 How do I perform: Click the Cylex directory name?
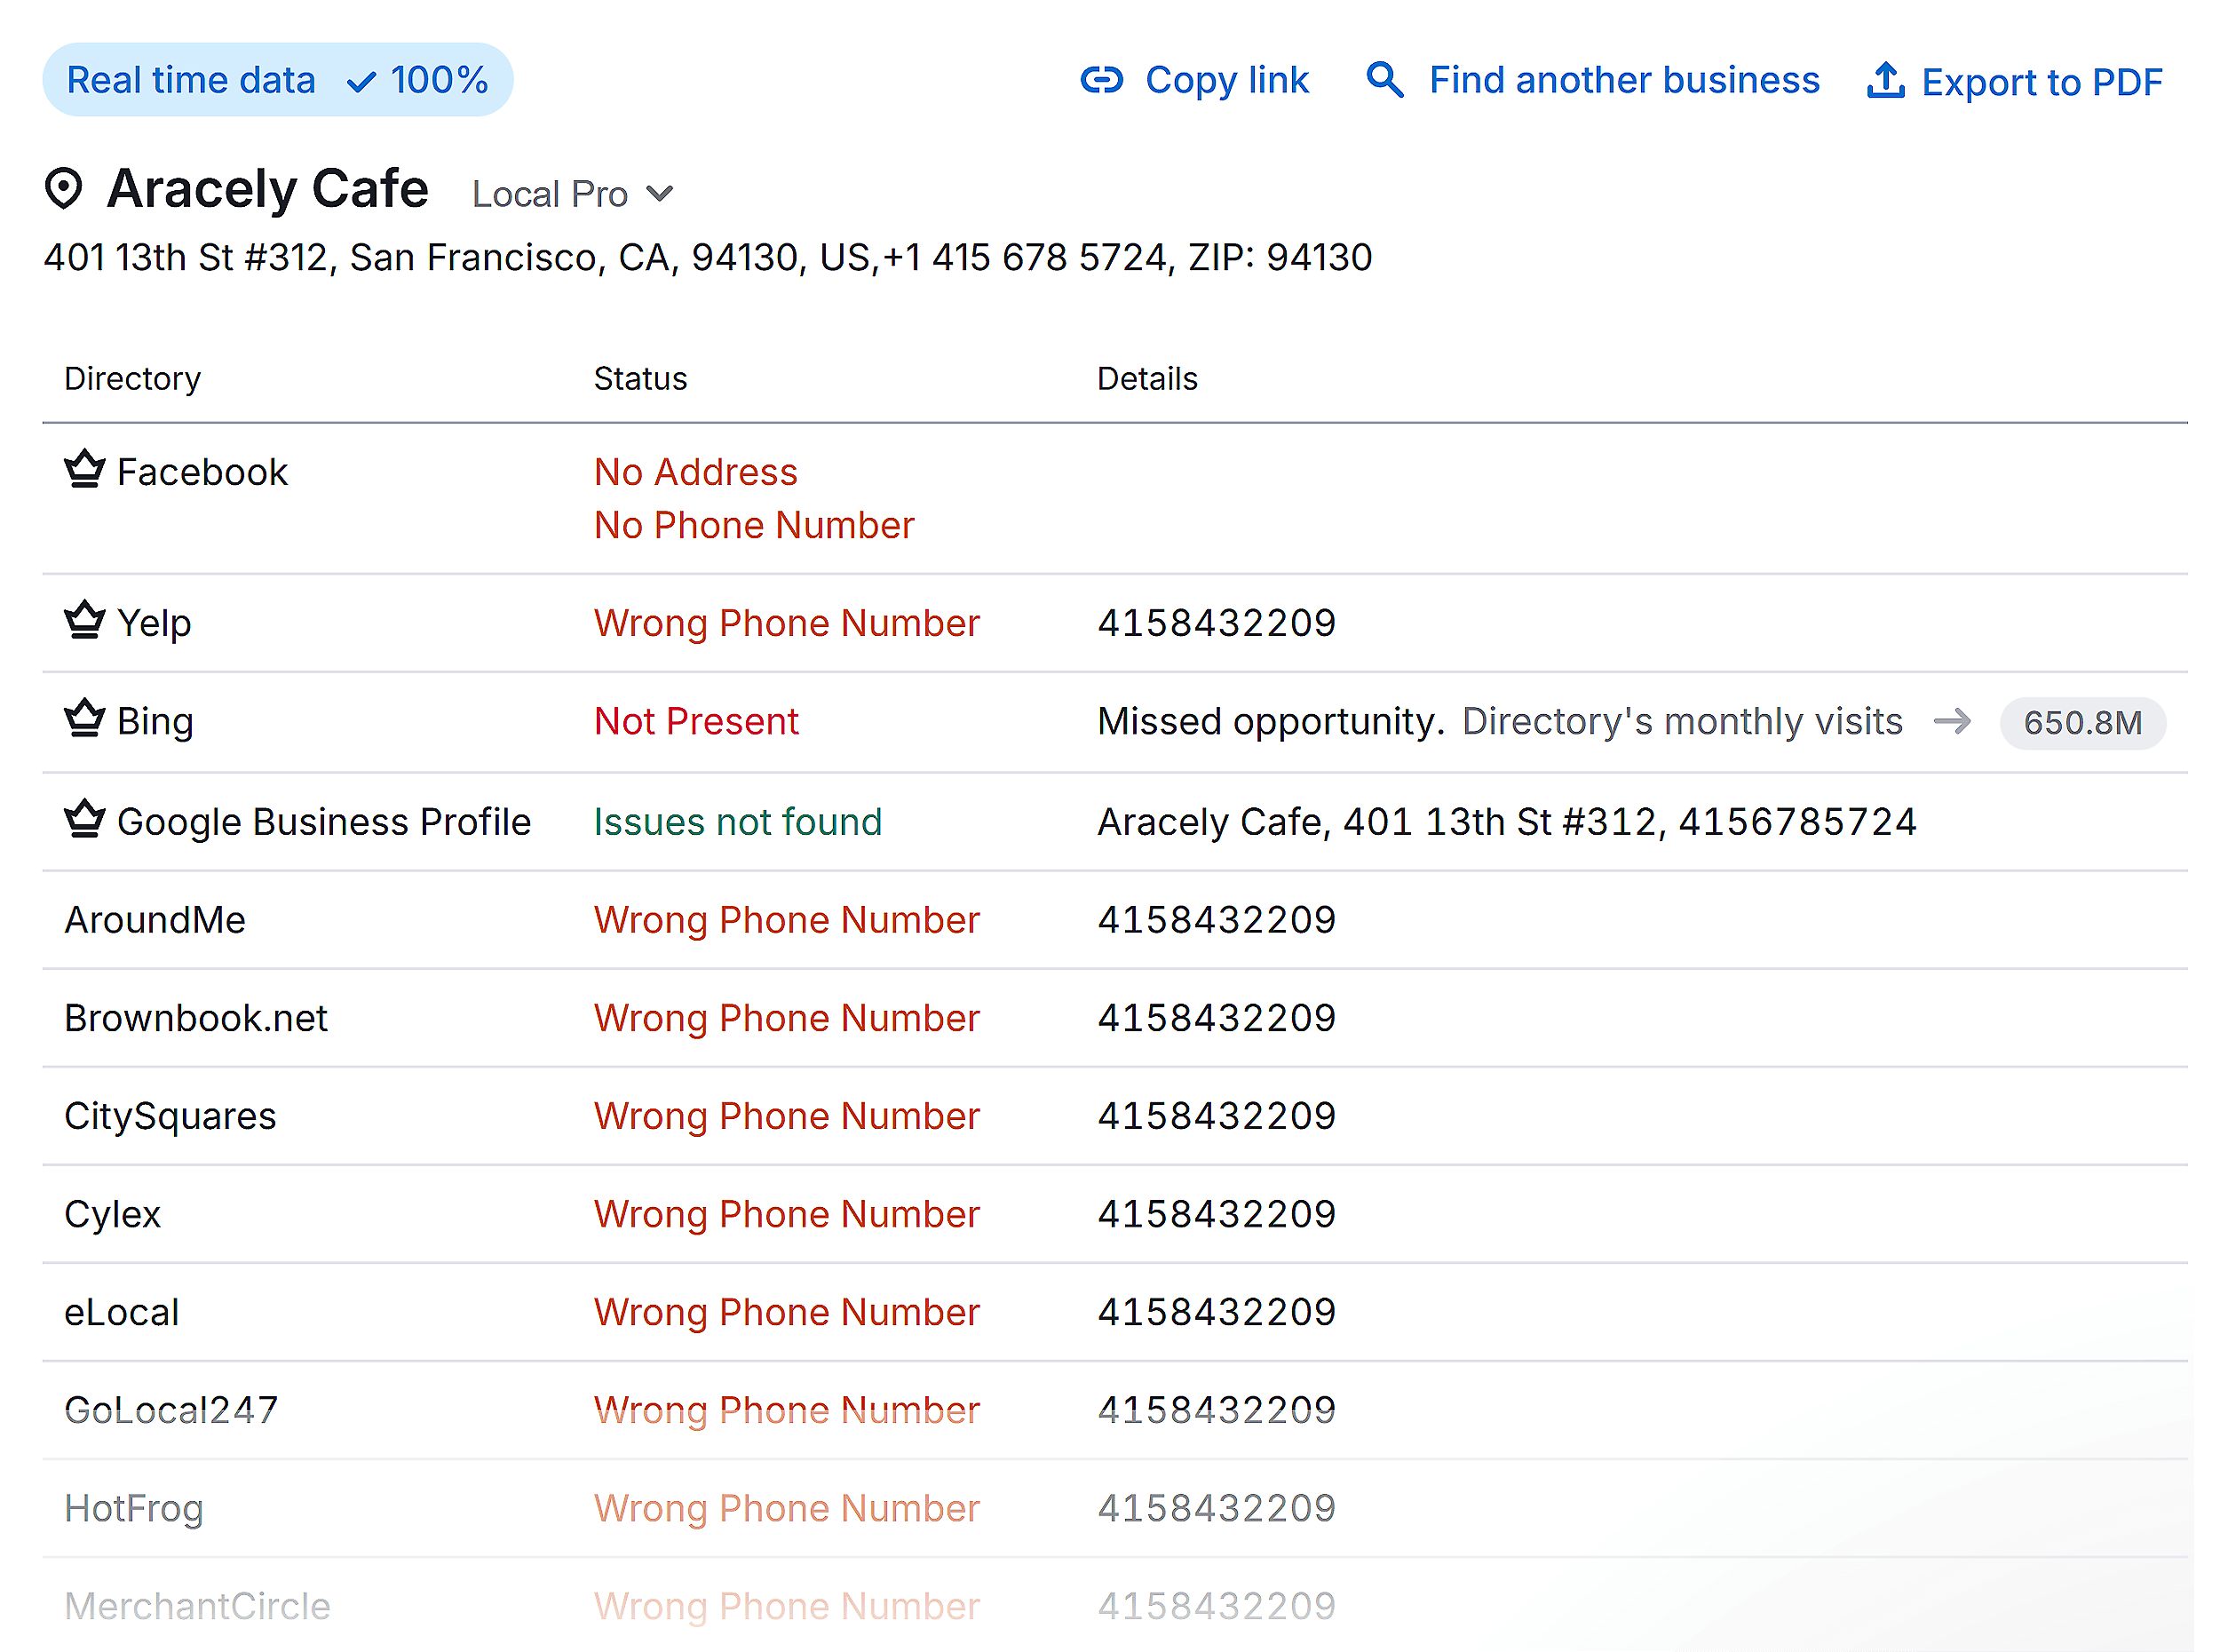pyautogui.click(x=112, y=1214)
